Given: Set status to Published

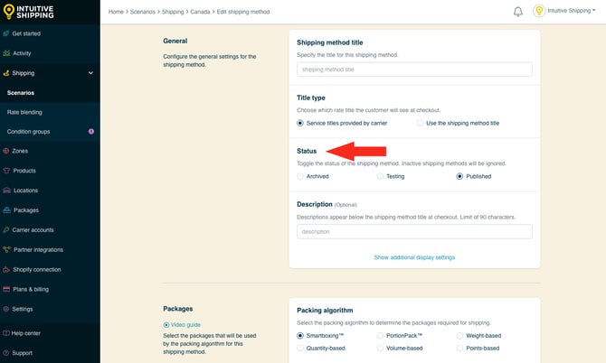Looking at the screenshot, I should 459,176.
